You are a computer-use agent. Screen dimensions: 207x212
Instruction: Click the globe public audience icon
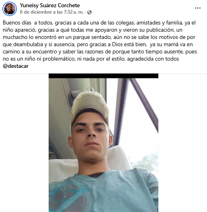89,12
